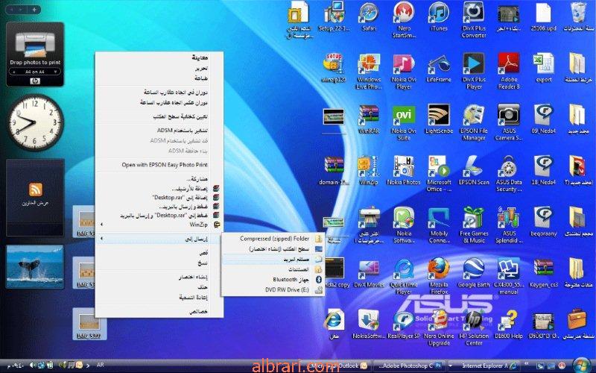Open the Adobe Reader 8 shortcut
The height and width of the screenshot is (373, 596).
(x=509, y=71)
